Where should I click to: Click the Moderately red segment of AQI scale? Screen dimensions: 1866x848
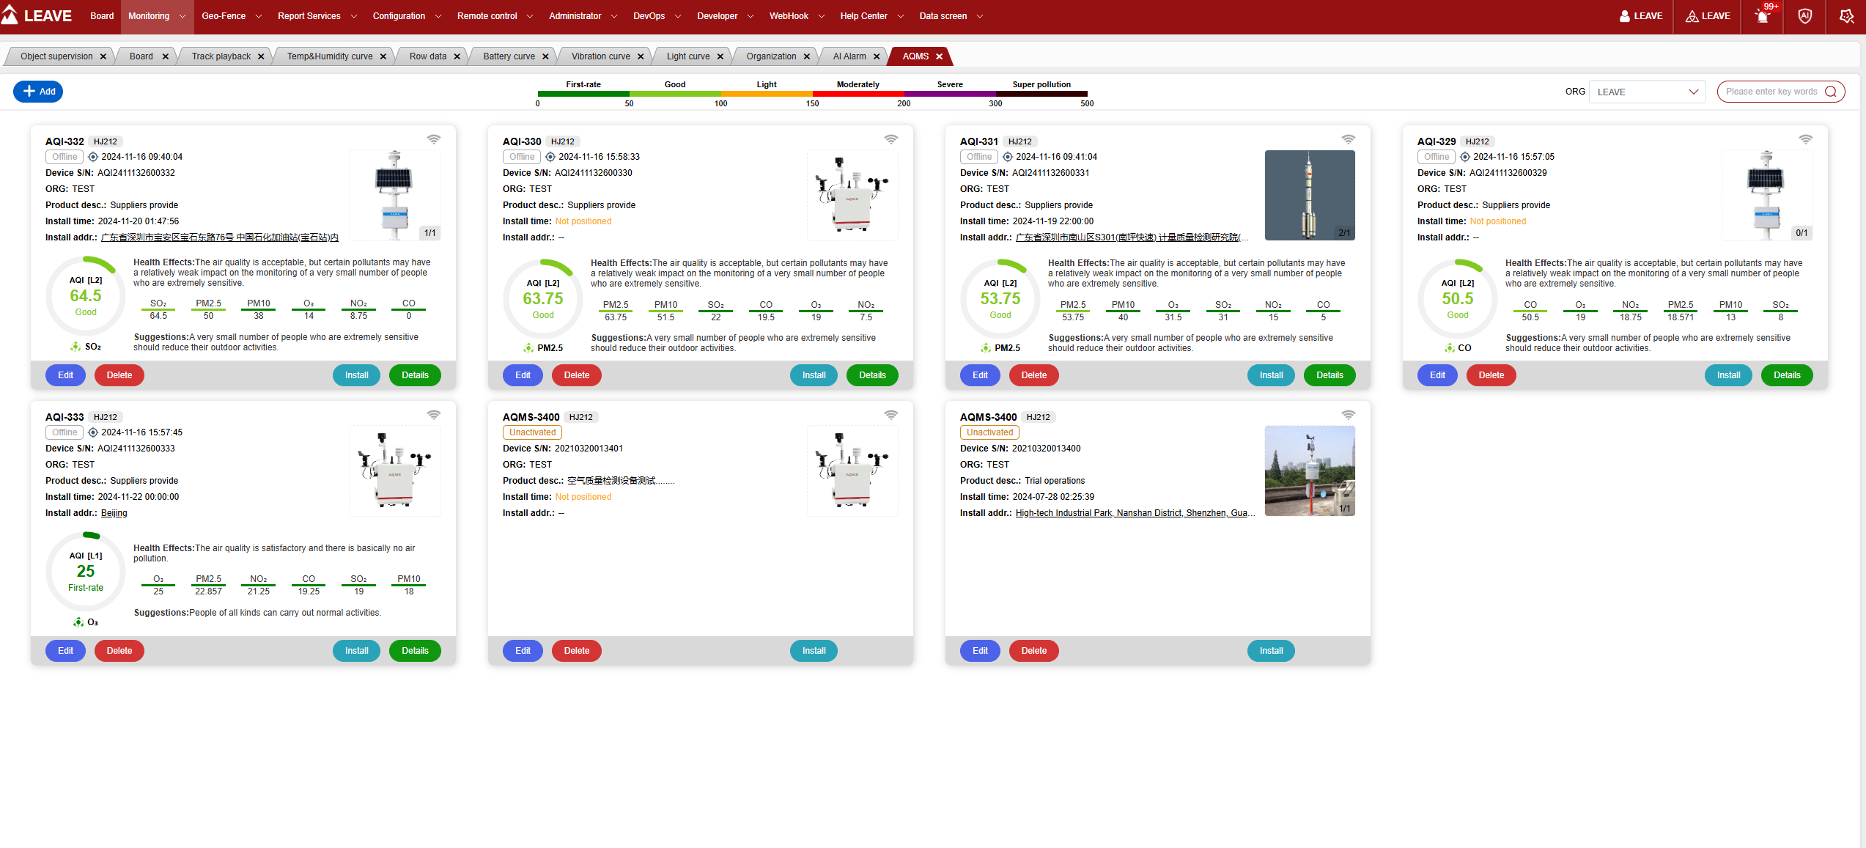click(x=858, y=94)
